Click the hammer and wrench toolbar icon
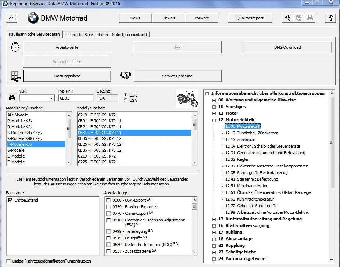This screenshot has width=340, height=267. [x=288, y=17]
